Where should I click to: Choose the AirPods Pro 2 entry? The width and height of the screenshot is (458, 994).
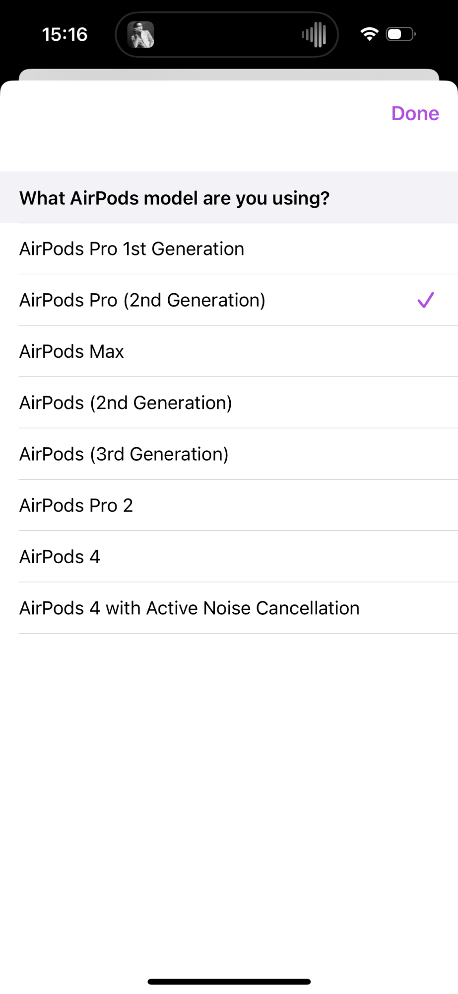(229, 505)
